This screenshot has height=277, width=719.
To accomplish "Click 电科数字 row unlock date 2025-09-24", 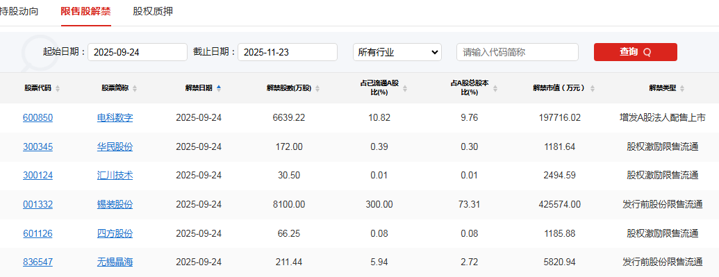I will [x=199, y=118].
